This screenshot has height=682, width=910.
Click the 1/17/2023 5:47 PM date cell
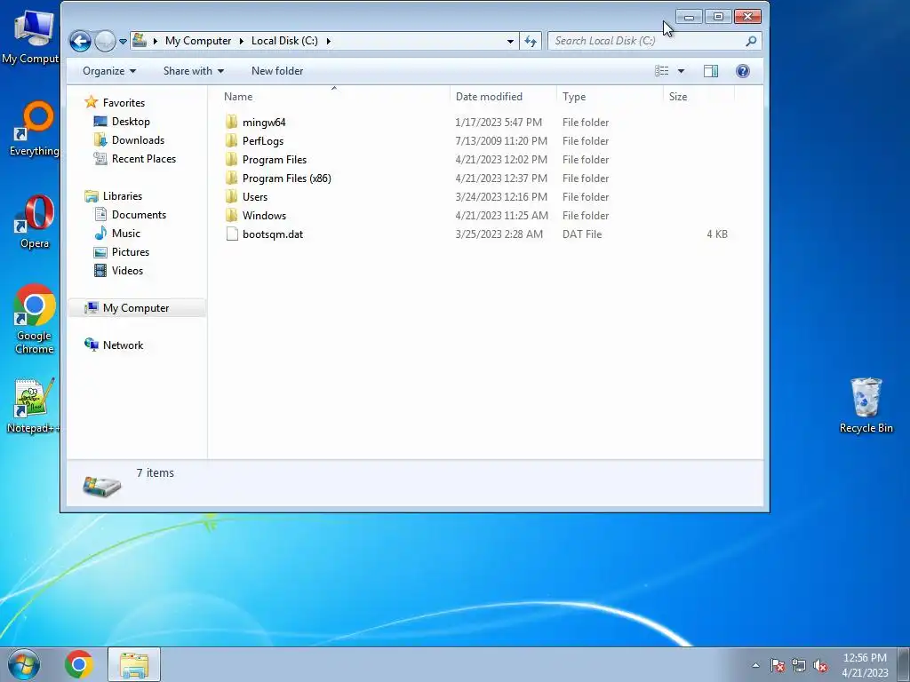499,123
